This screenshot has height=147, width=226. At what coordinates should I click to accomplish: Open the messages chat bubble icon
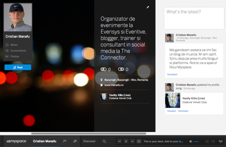(x=75, y=141)
